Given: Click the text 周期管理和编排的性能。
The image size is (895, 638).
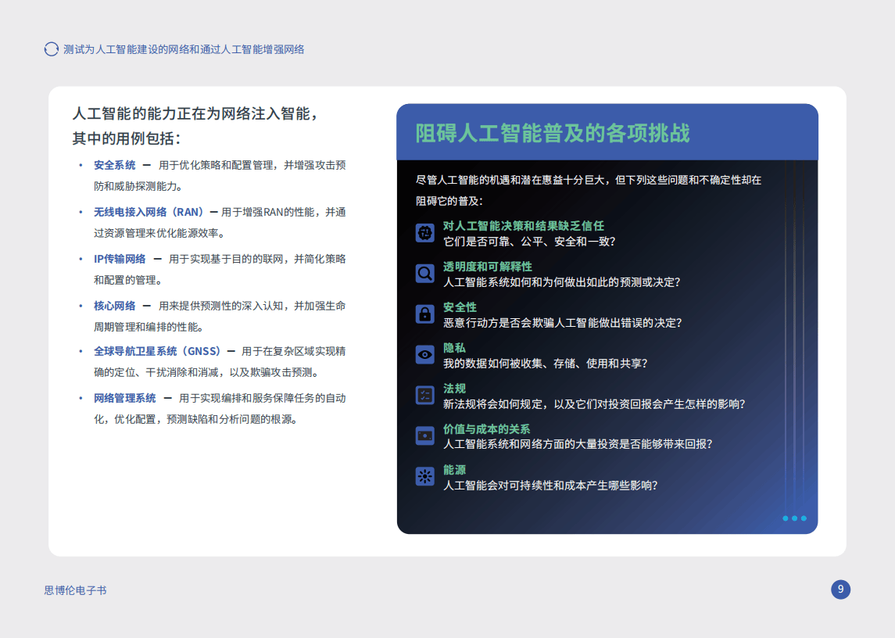Looking at the screenshot, I should pos(149,327).
